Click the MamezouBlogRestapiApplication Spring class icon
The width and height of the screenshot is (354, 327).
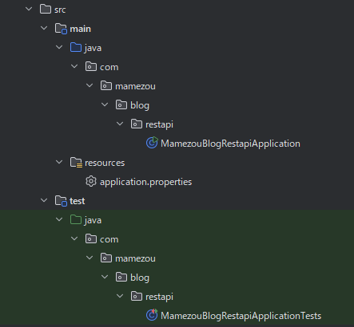click(152, 143)
